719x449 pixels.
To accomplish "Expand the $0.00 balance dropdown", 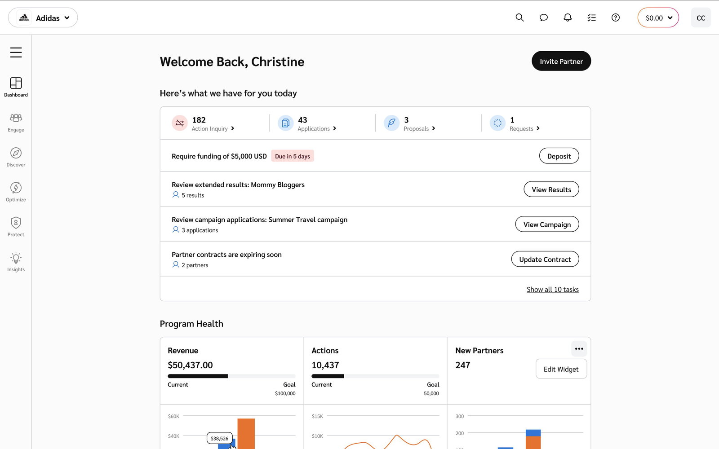I will (x=658, y=18).
